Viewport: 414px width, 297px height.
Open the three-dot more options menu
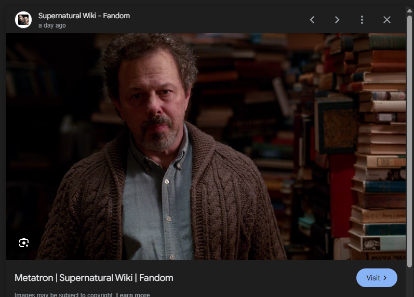(362, 20)
